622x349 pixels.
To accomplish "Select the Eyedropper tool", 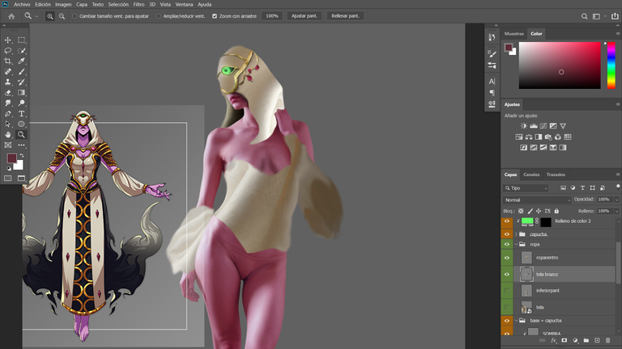I will click(21, 61).
